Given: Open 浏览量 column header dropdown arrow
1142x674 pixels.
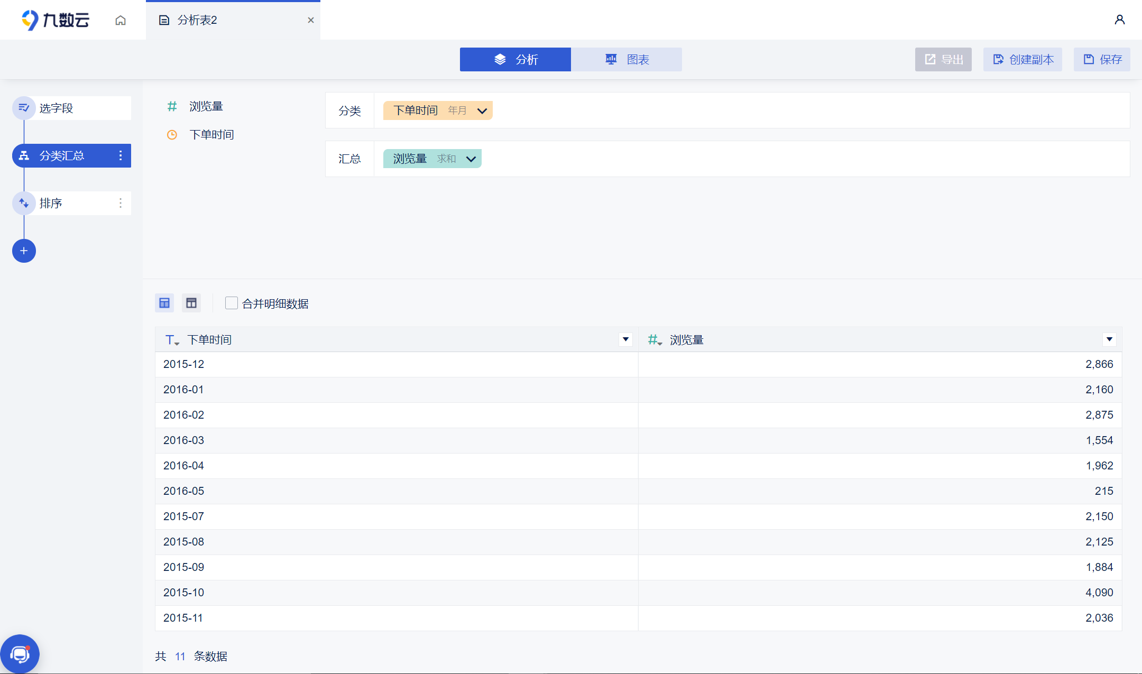Looking at the screenshot, I should coord(1109,339).
